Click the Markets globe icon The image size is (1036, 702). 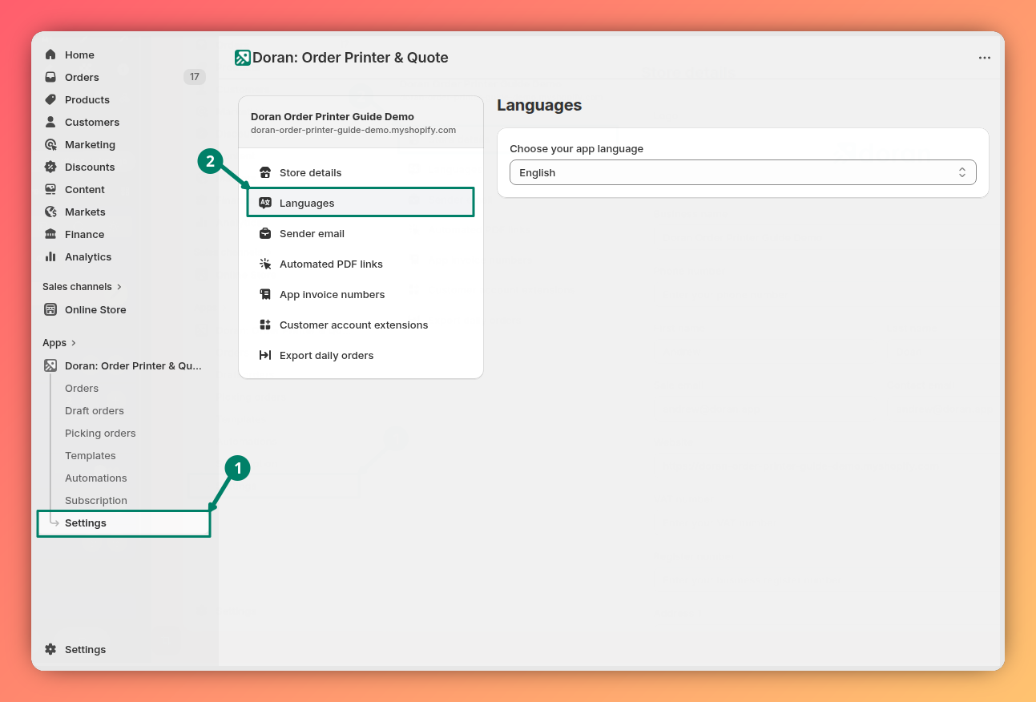click(x=50, y=212)
